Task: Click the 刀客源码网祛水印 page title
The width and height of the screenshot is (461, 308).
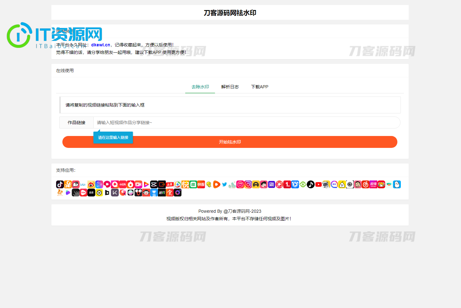Action: click(x=230, y=13)
